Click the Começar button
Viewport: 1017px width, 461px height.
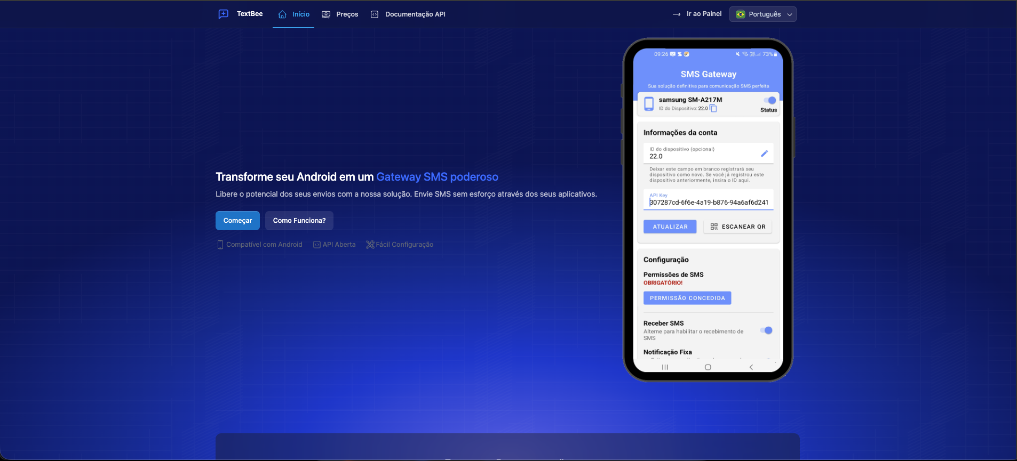(x=237, y=221)
